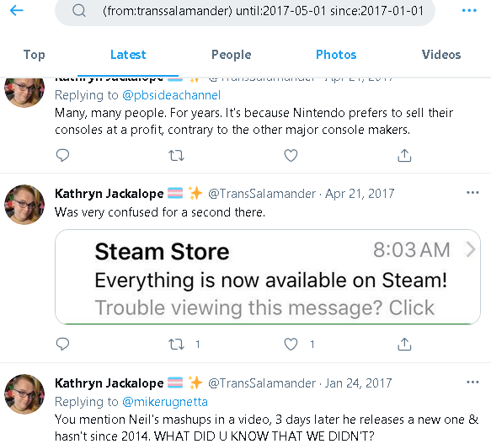
Task: Share the Nintendo consoles tweet
Action: pos(404,155)
